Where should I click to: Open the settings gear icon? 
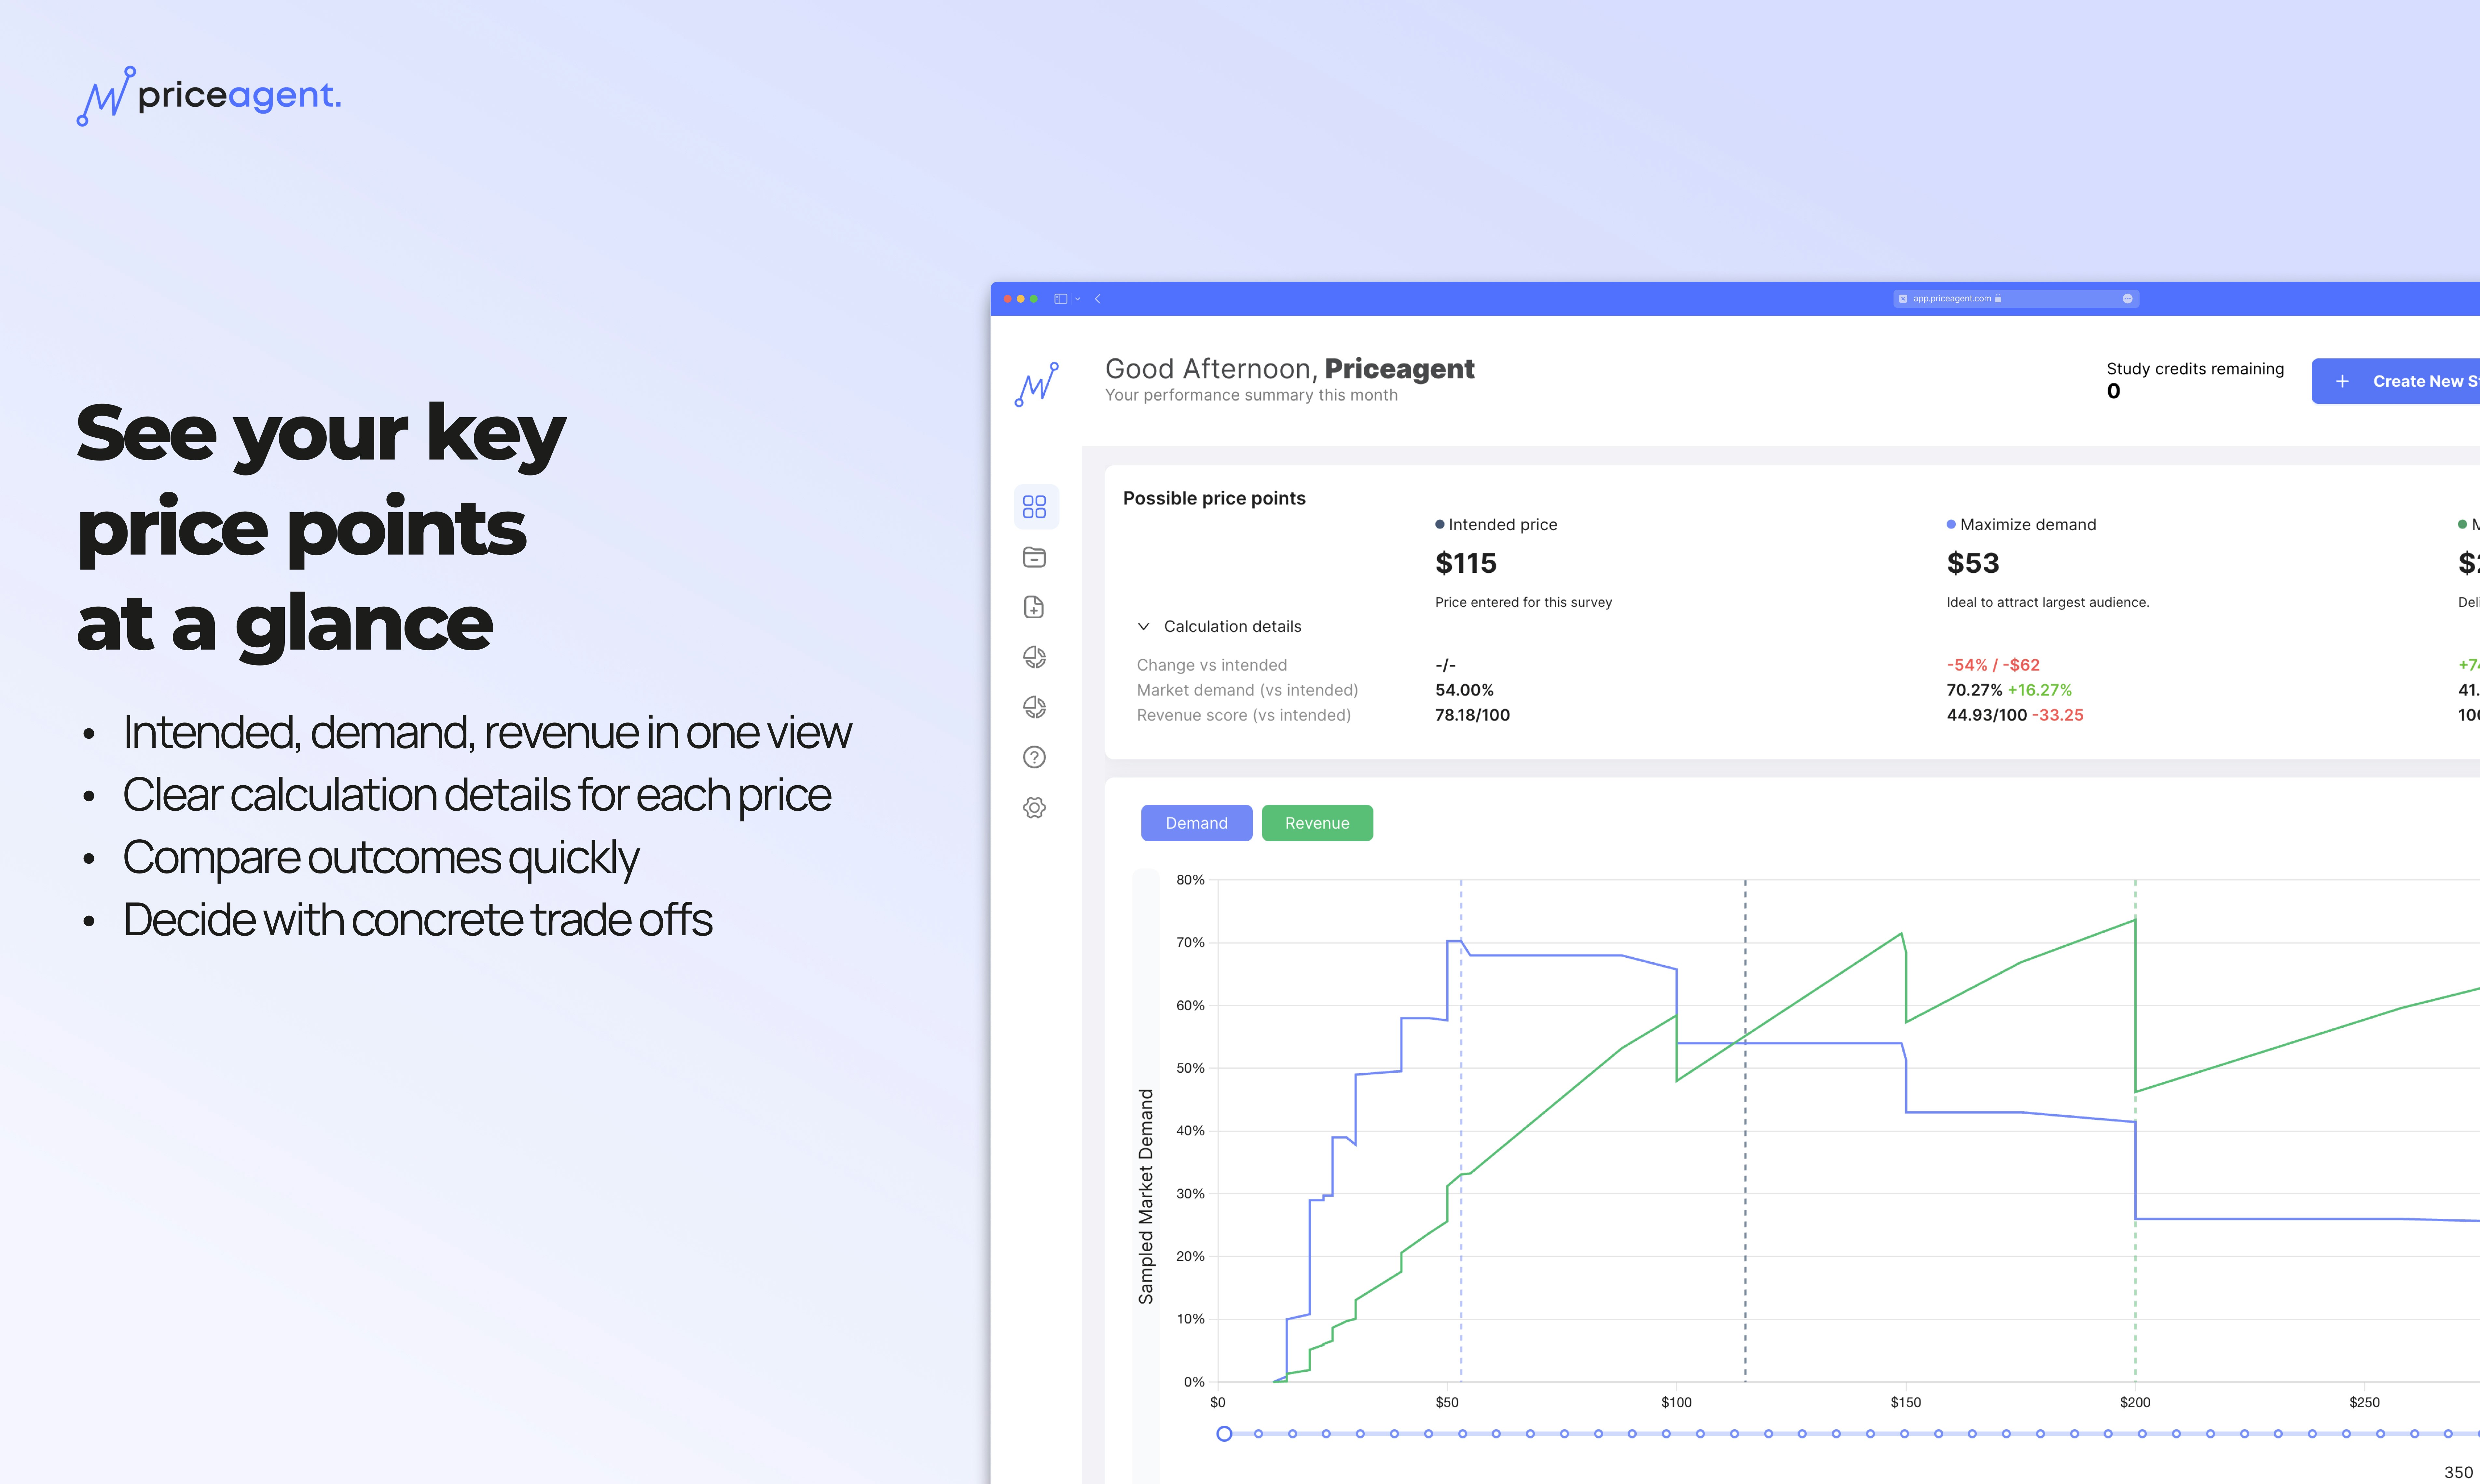[1034, 807]
